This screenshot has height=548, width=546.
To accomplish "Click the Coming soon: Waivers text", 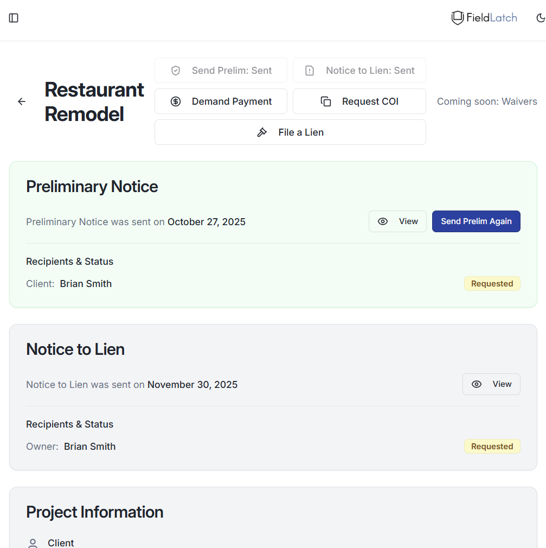I will click(487, 101).
